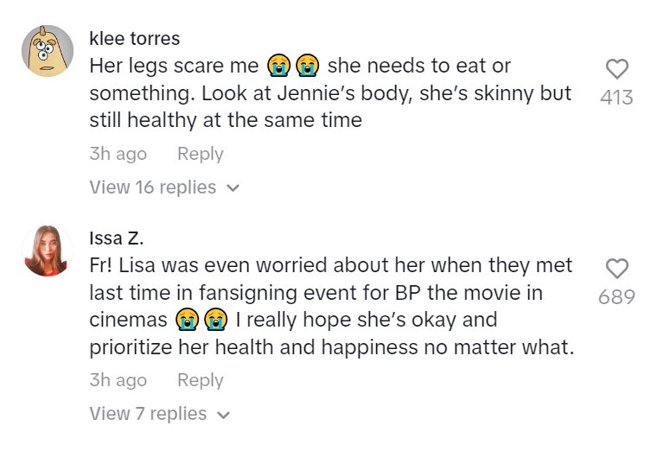
Task: Click the 689 like count
Action: pyautogui.click(x=616, y=297)
